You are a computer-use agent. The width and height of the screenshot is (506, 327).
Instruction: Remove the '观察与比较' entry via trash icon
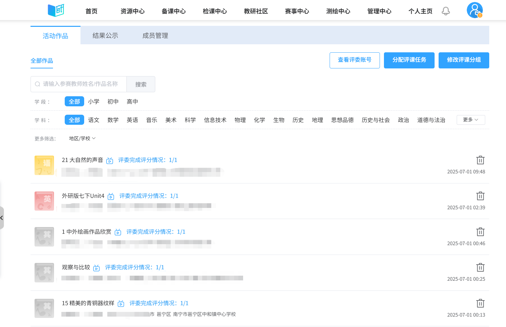[x=480, y=267]
